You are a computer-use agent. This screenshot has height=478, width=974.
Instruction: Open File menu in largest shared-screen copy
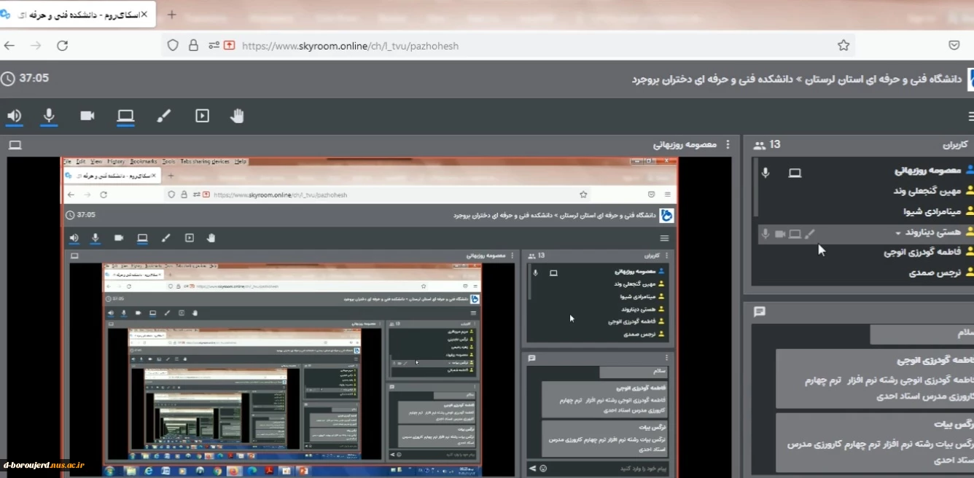(66, 161)
